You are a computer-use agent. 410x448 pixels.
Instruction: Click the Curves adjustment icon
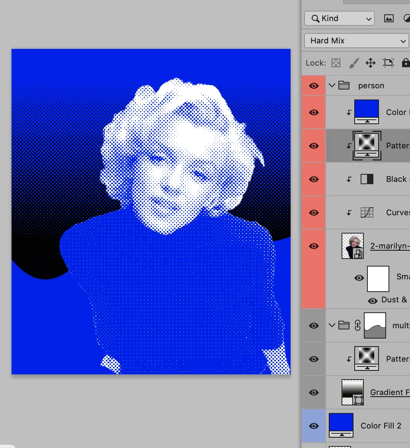pyautogui.click(x=367, y=212)
